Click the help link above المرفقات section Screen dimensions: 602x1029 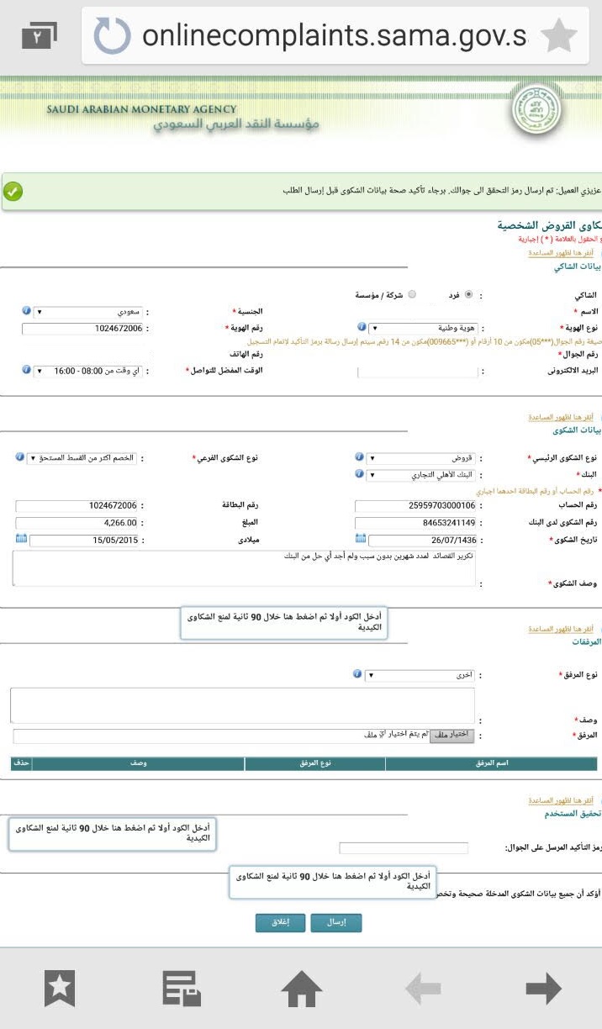tap(561, 628)
